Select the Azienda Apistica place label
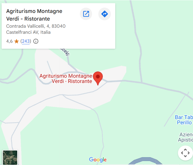The height and width of the screenshot is (165, 193). (186, 137)
